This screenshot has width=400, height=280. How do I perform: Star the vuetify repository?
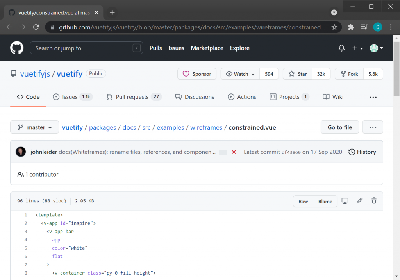click(x=297, y=74)
